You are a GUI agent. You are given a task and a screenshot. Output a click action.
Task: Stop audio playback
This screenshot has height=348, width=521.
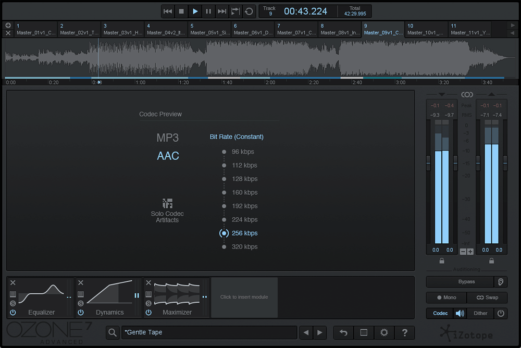coord(181,11)
